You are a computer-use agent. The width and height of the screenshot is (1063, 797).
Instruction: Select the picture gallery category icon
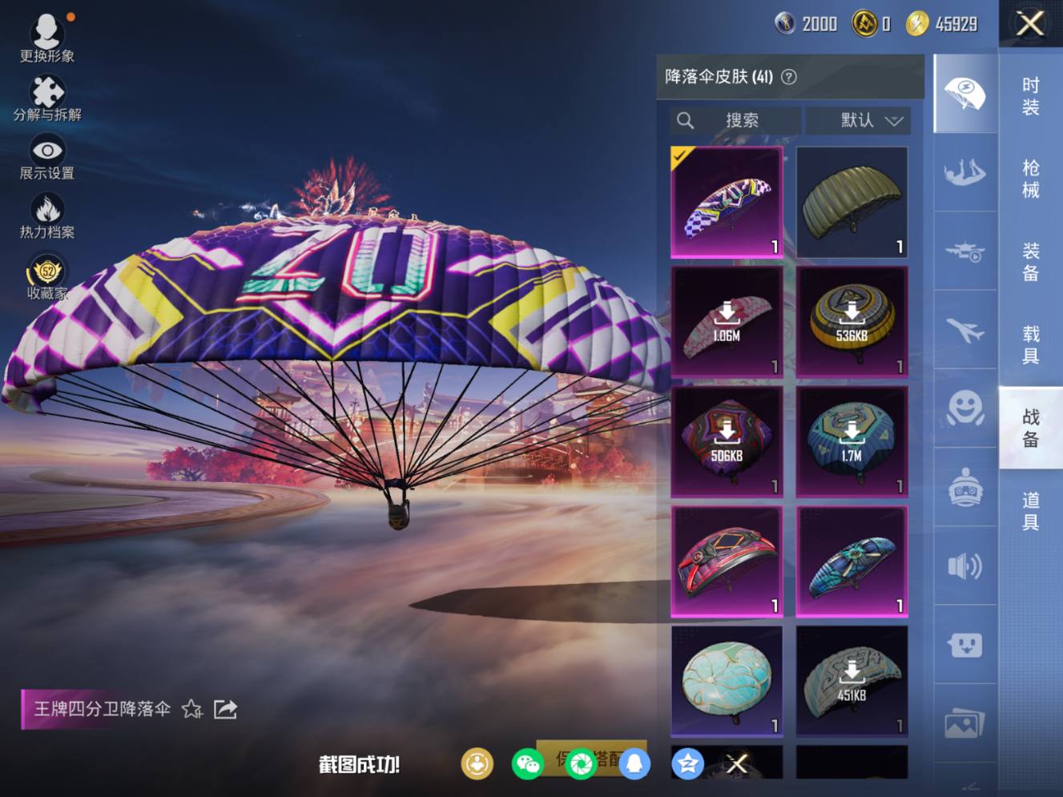tap(965, 723)
